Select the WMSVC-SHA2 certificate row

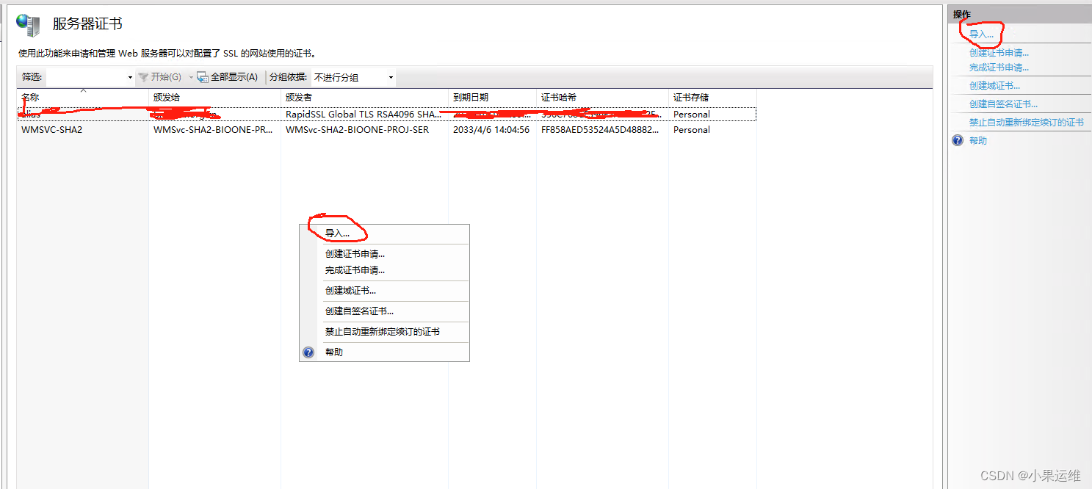click(386, 130)
